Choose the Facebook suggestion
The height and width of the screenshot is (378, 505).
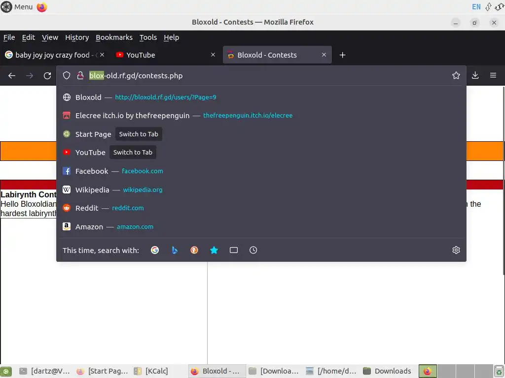coord(261,171)
